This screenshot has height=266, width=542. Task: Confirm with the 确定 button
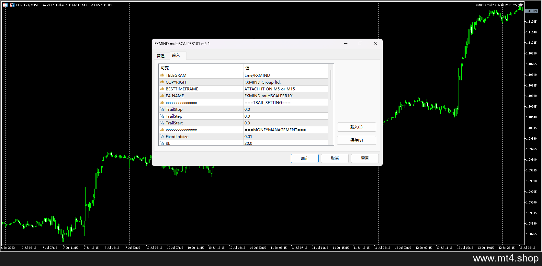(305, 158)
